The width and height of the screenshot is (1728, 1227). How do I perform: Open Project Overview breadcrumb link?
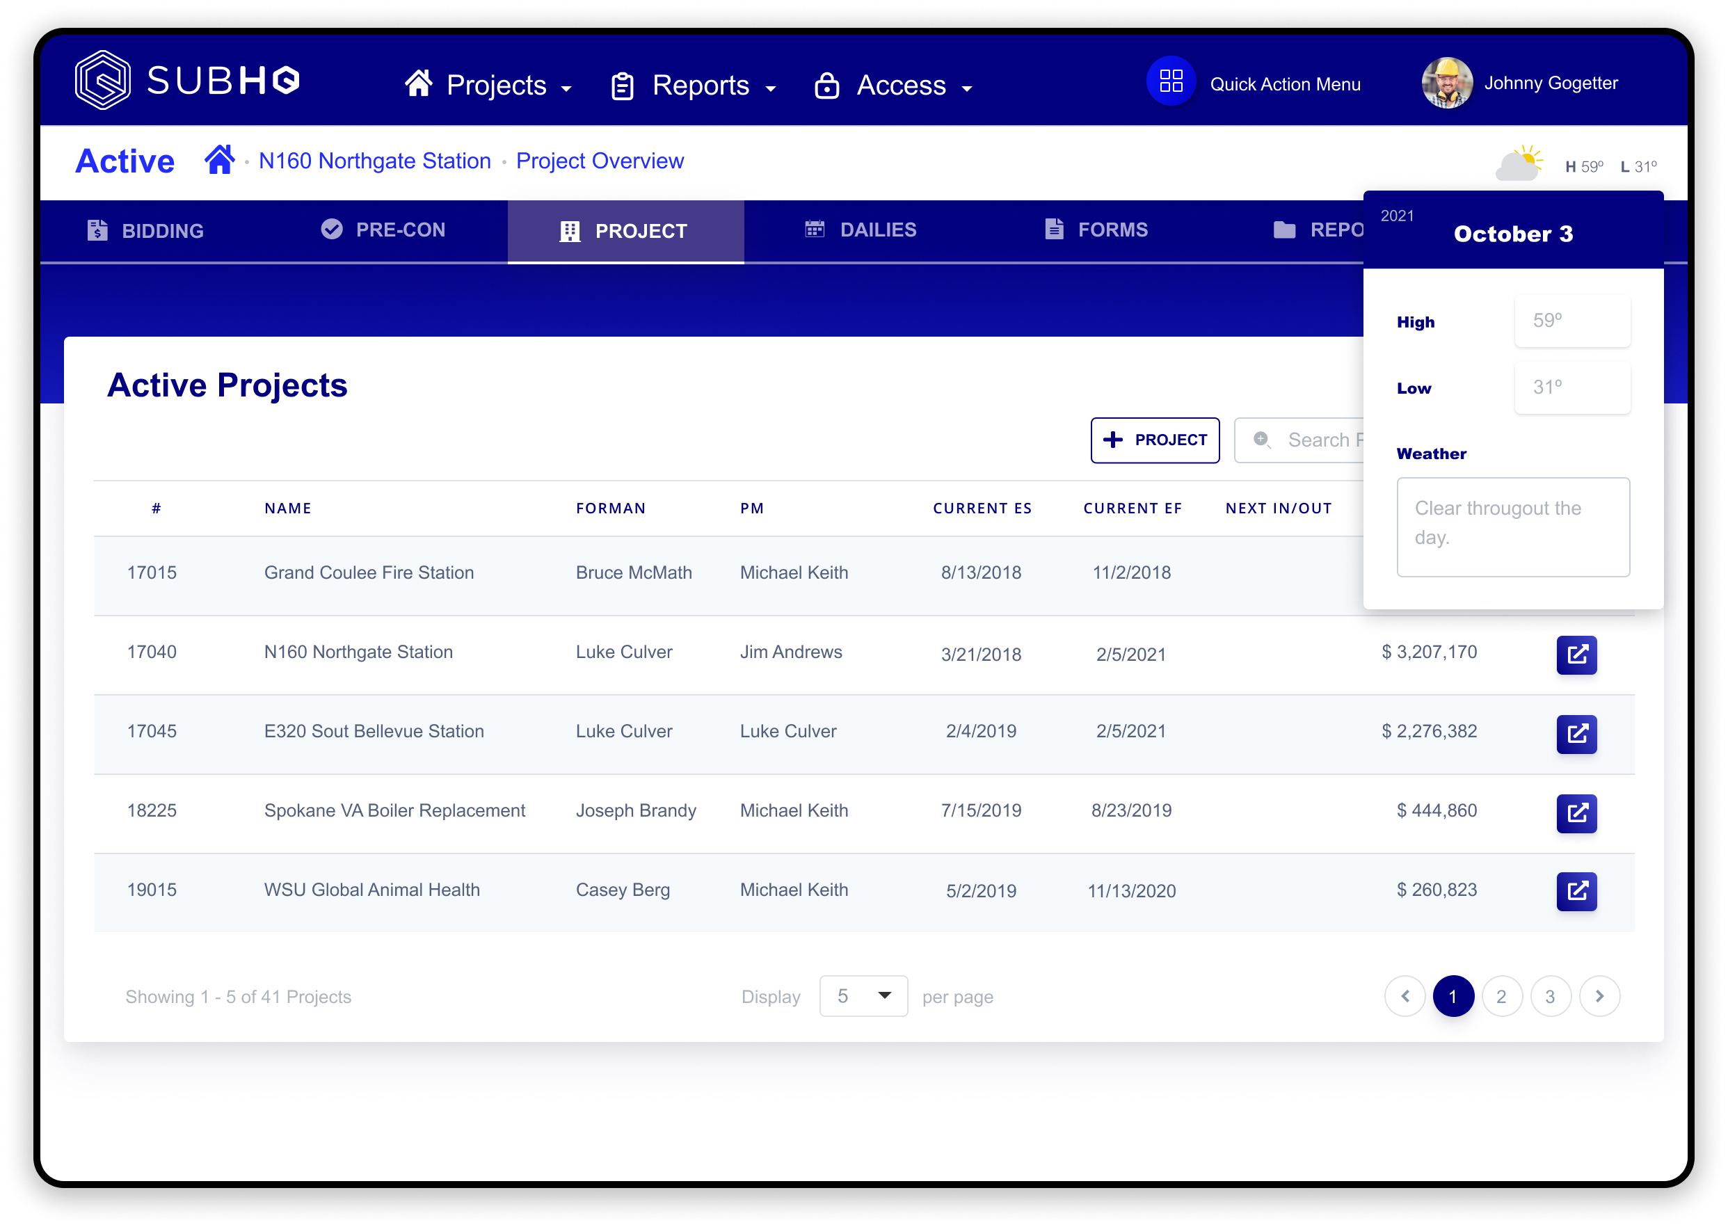(x=600, y=161)
